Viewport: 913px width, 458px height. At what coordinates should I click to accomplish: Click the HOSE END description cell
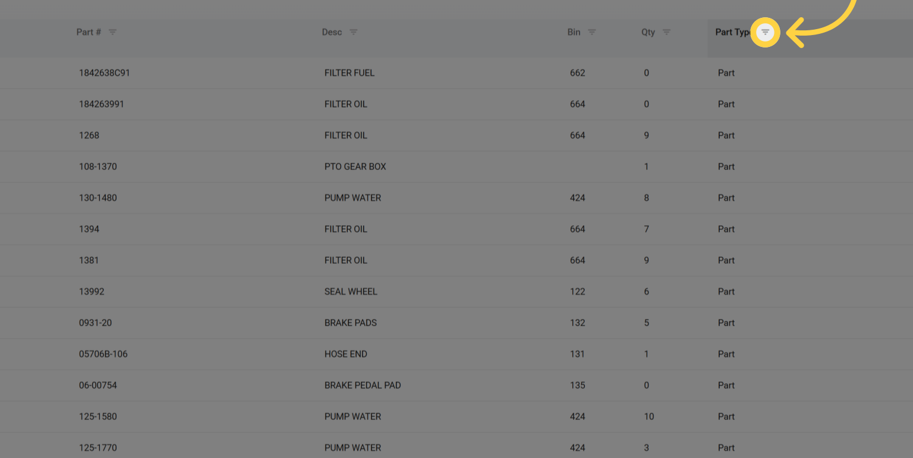345,354
